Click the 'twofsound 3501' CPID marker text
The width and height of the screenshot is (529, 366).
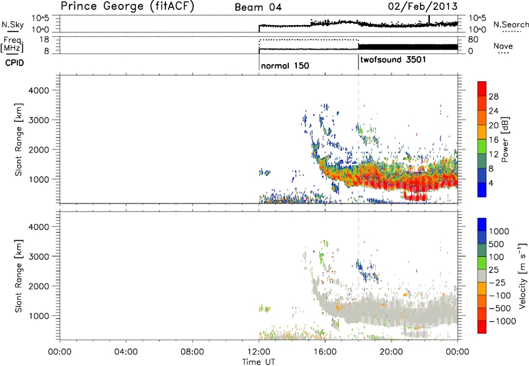pos(393,59)
